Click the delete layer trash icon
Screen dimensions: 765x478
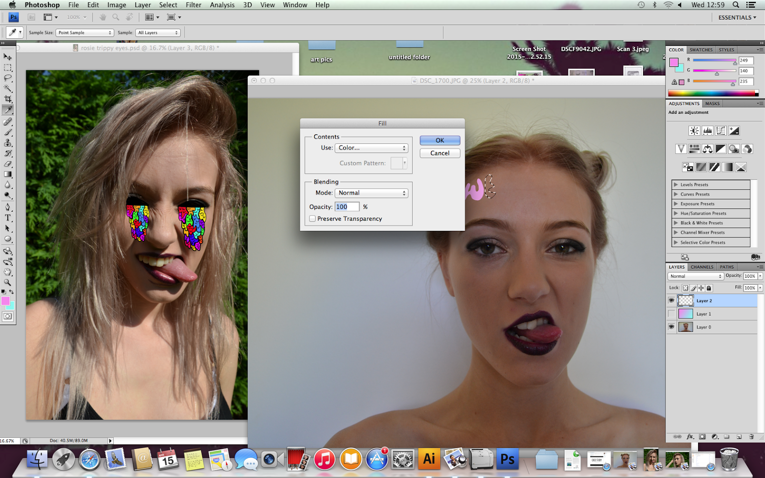pos(751,436)
